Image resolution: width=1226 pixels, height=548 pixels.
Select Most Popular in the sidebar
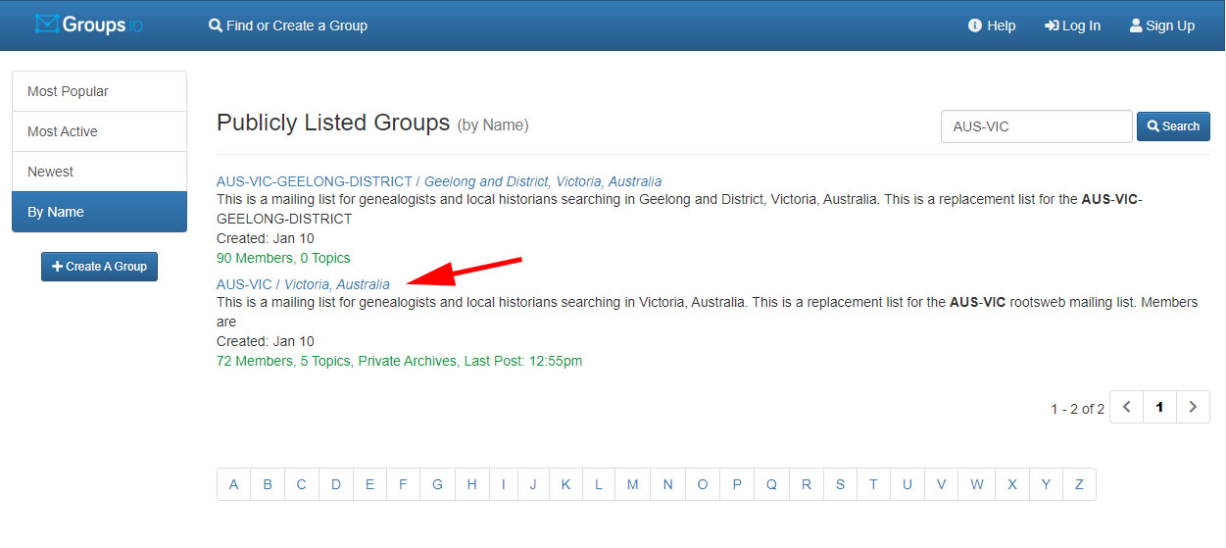pyautogui.click(x=99, y=91)
